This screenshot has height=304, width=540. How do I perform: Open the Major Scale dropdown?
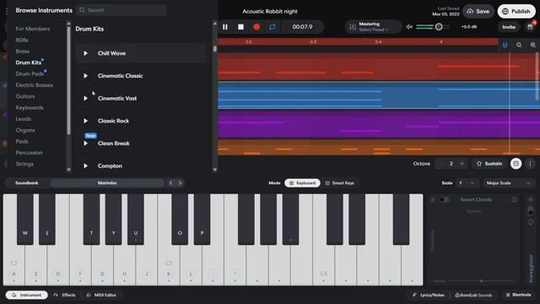(508, 183)
